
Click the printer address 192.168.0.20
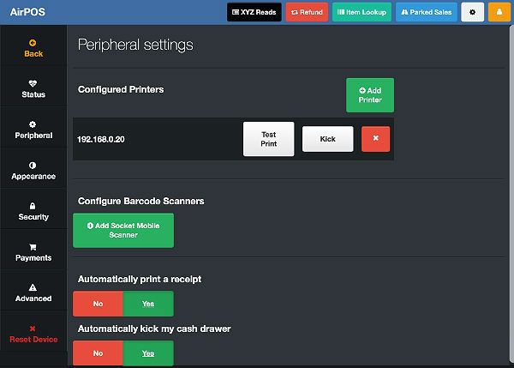[x=101, y=139]
